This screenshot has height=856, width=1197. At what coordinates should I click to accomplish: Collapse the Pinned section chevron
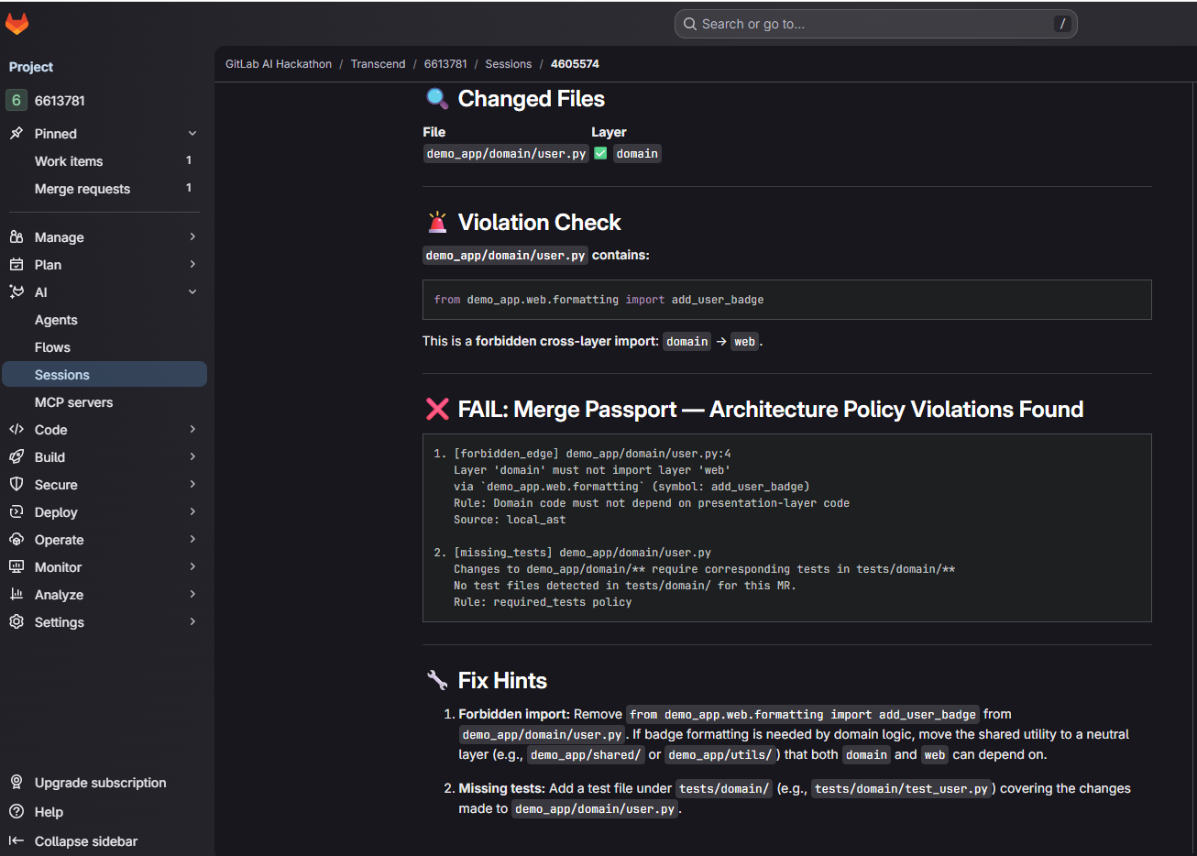(192, 134)
